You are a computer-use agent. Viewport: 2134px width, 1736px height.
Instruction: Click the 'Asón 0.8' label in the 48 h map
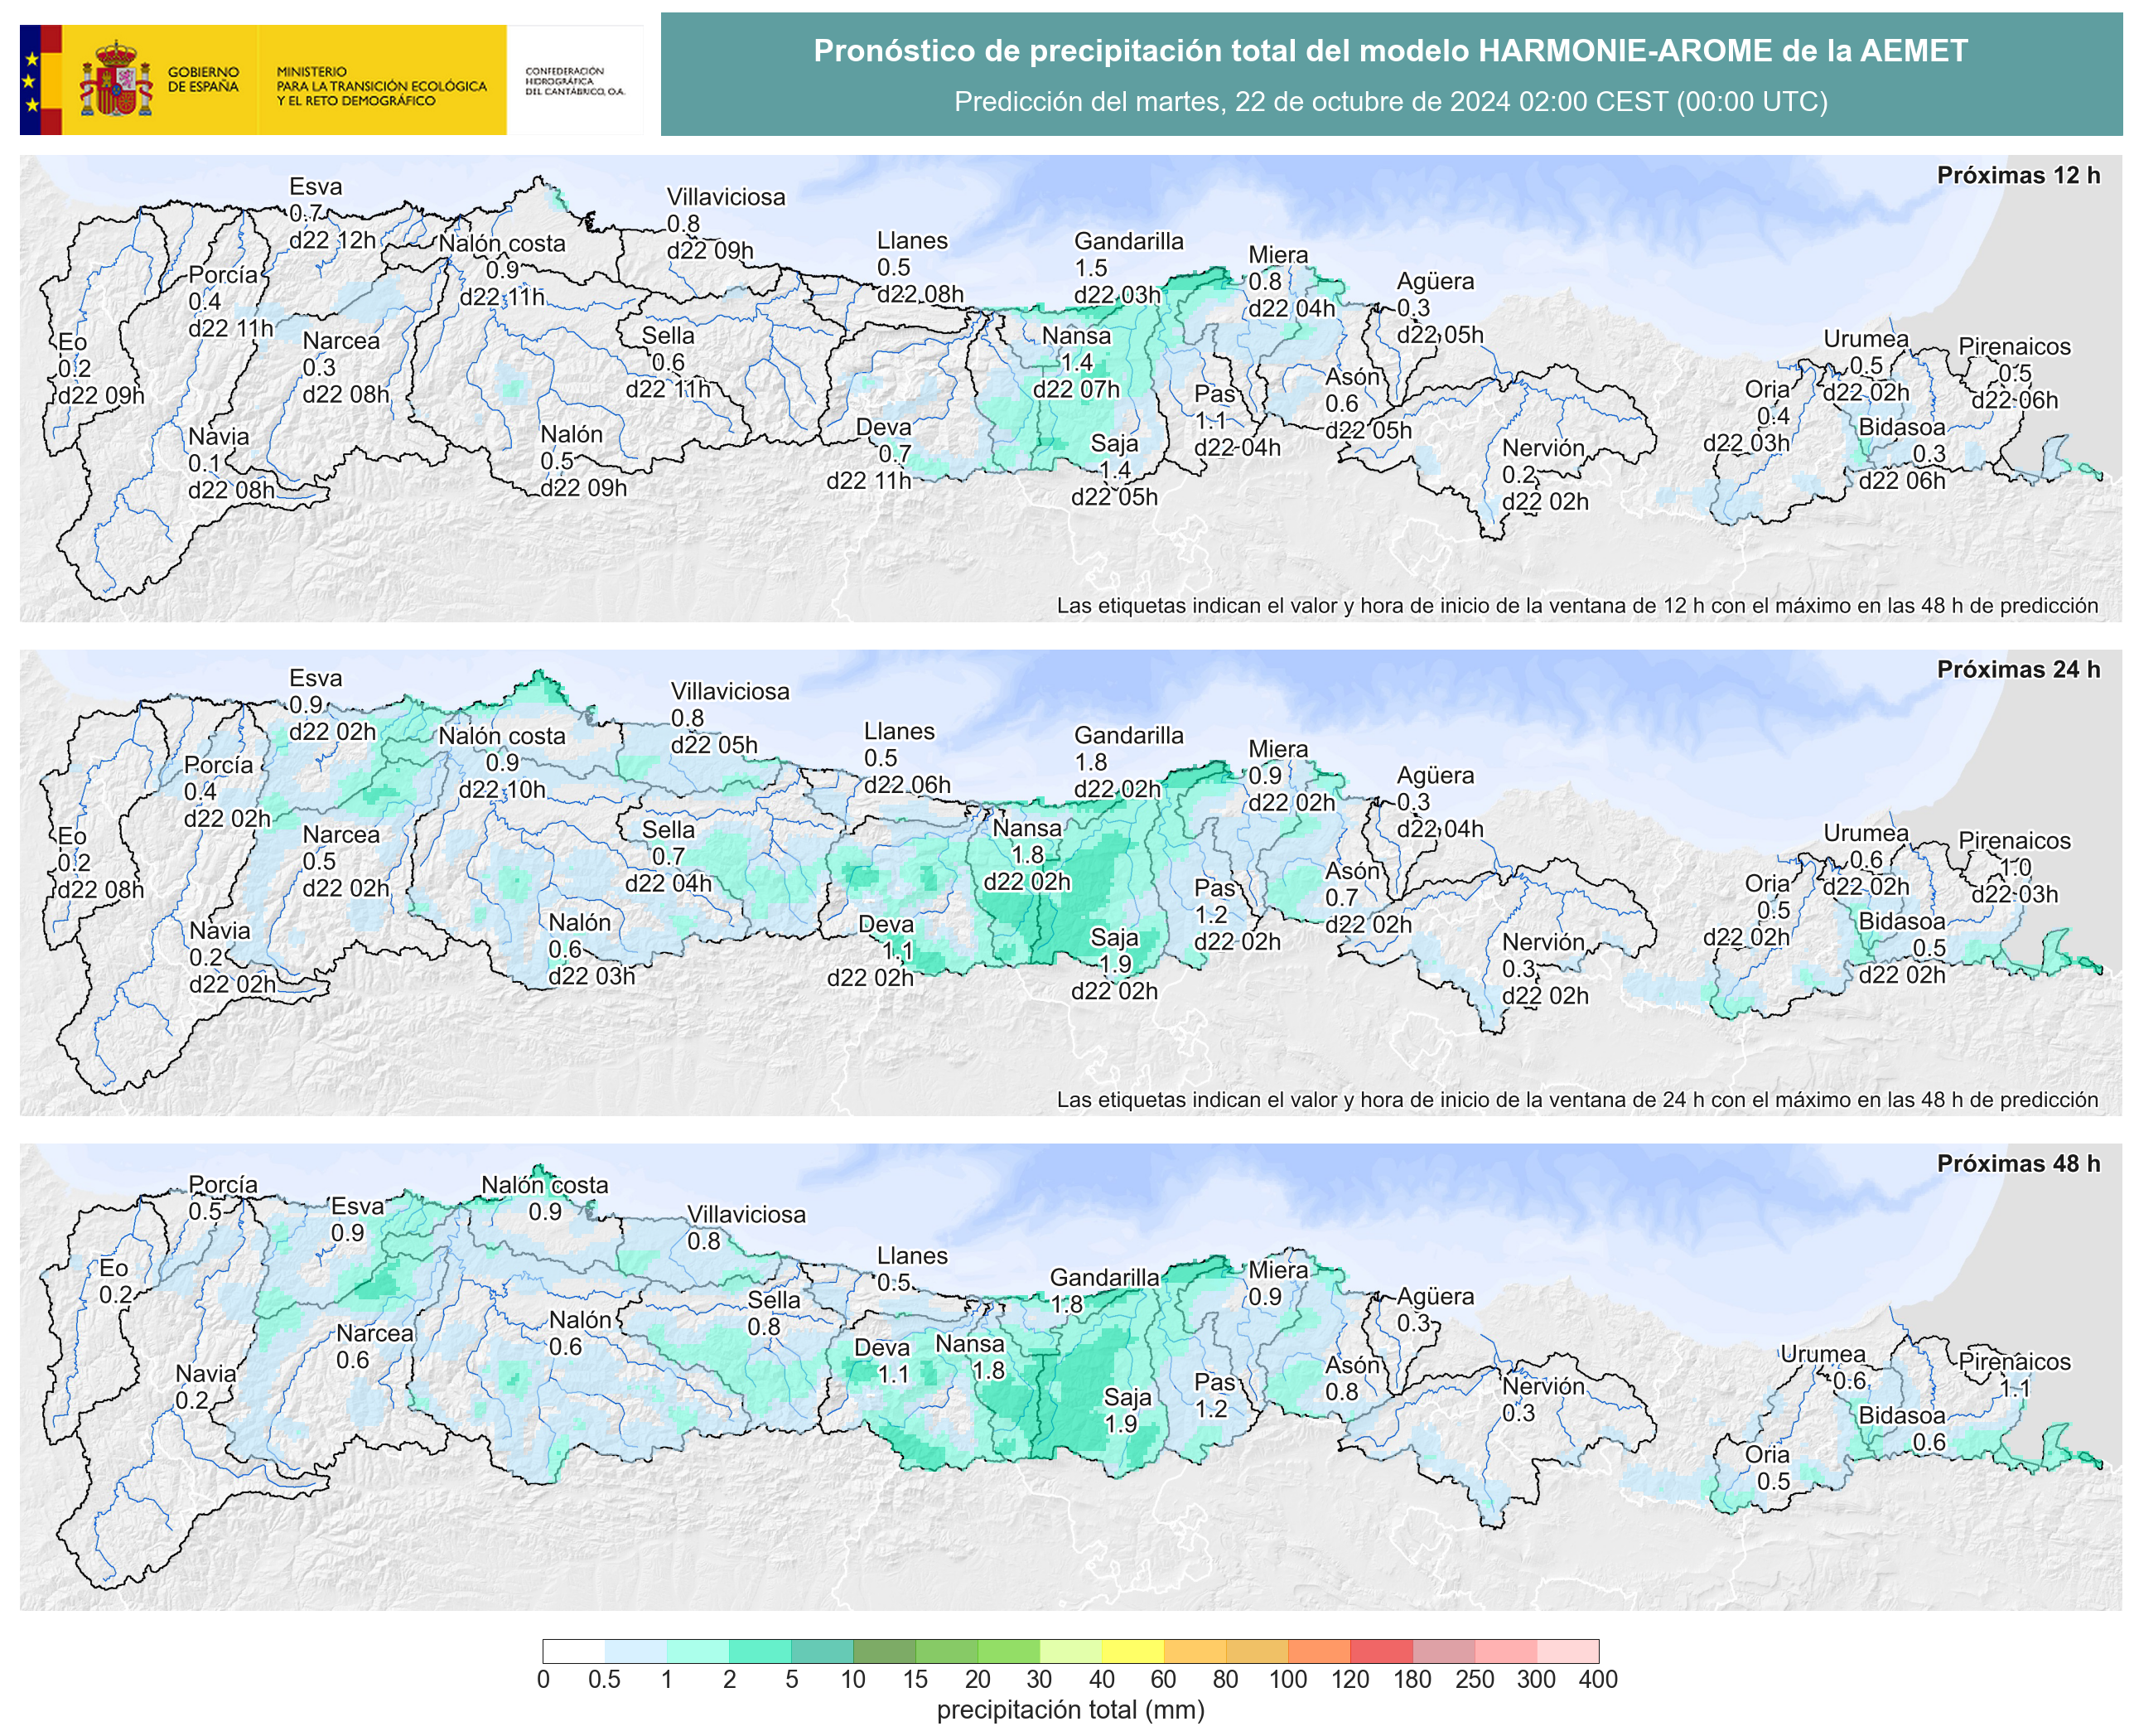1352,1379
